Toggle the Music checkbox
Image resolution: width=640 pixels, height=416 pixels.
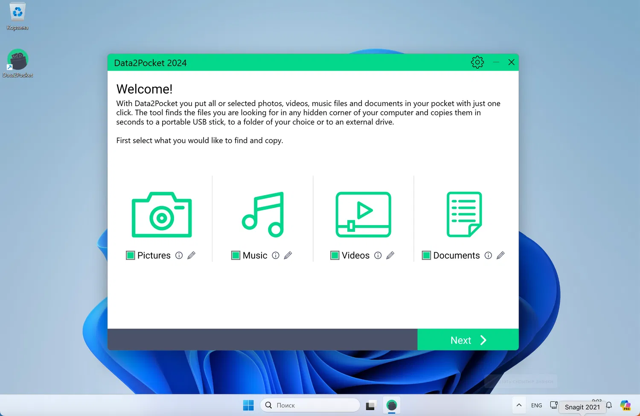(236, 255)
